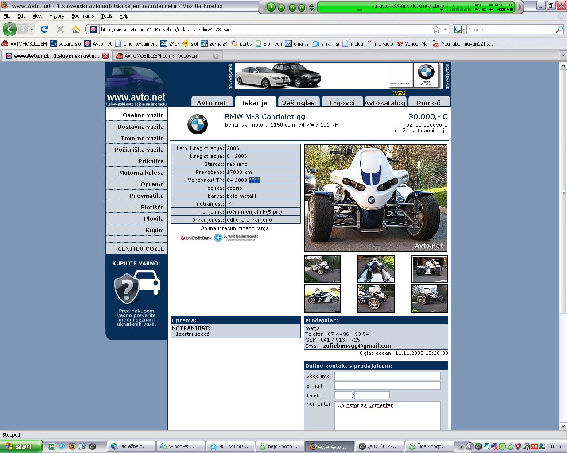567x453 pixels.
Task: Mute the player using the speaker icon
Action: [x=491, y=9]
